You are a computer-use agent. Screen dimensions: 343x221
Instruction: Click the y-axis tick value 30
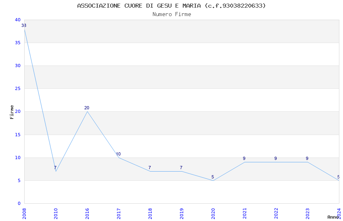click(18, 65)
